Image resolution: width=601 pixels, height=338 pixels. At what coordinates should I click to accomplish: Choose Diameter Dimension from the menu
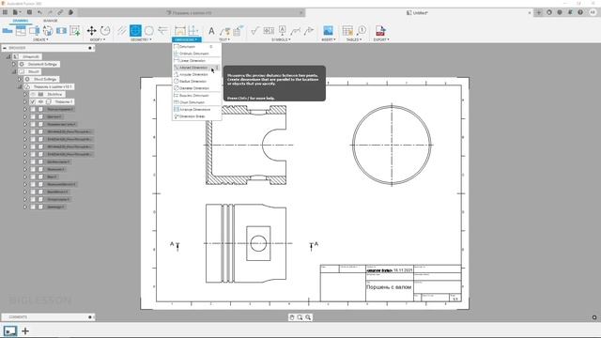point(196,88)
